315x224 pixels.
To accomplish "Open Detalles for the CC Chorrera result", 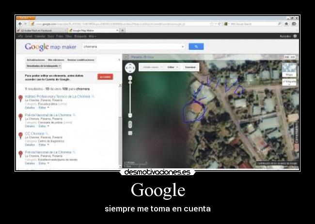I will click(30, 145).
